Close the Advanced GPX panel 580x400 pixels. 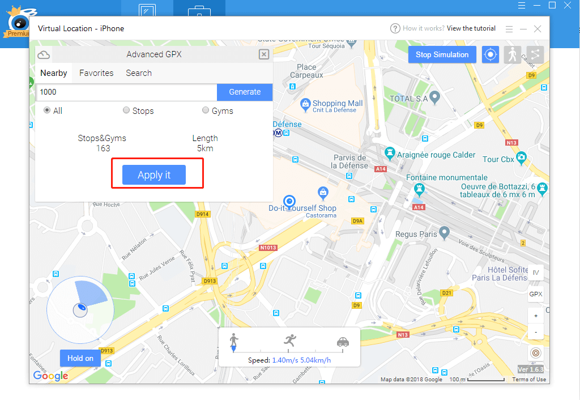click(x=264, y=54)
